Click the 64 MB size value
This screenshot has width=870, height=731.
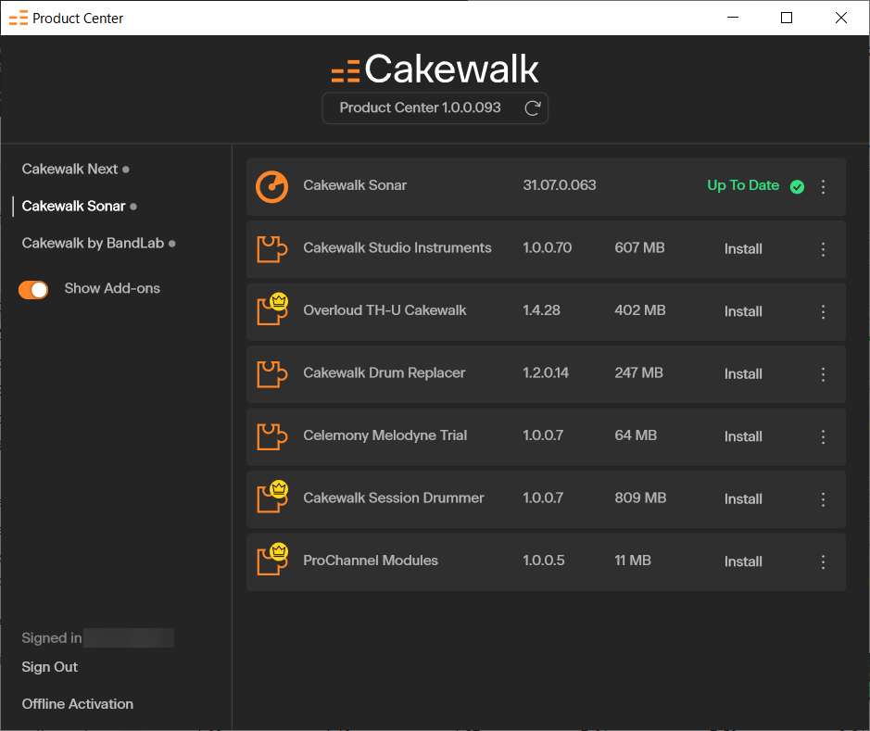point(636,435)
